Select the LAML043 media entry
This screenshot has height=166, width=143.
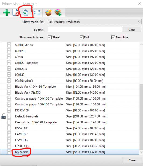click(x=70, y=140)
